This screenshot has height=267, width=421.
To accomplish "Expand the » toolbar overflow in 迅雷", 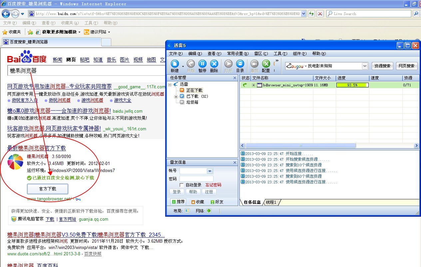I will point(277,61).
